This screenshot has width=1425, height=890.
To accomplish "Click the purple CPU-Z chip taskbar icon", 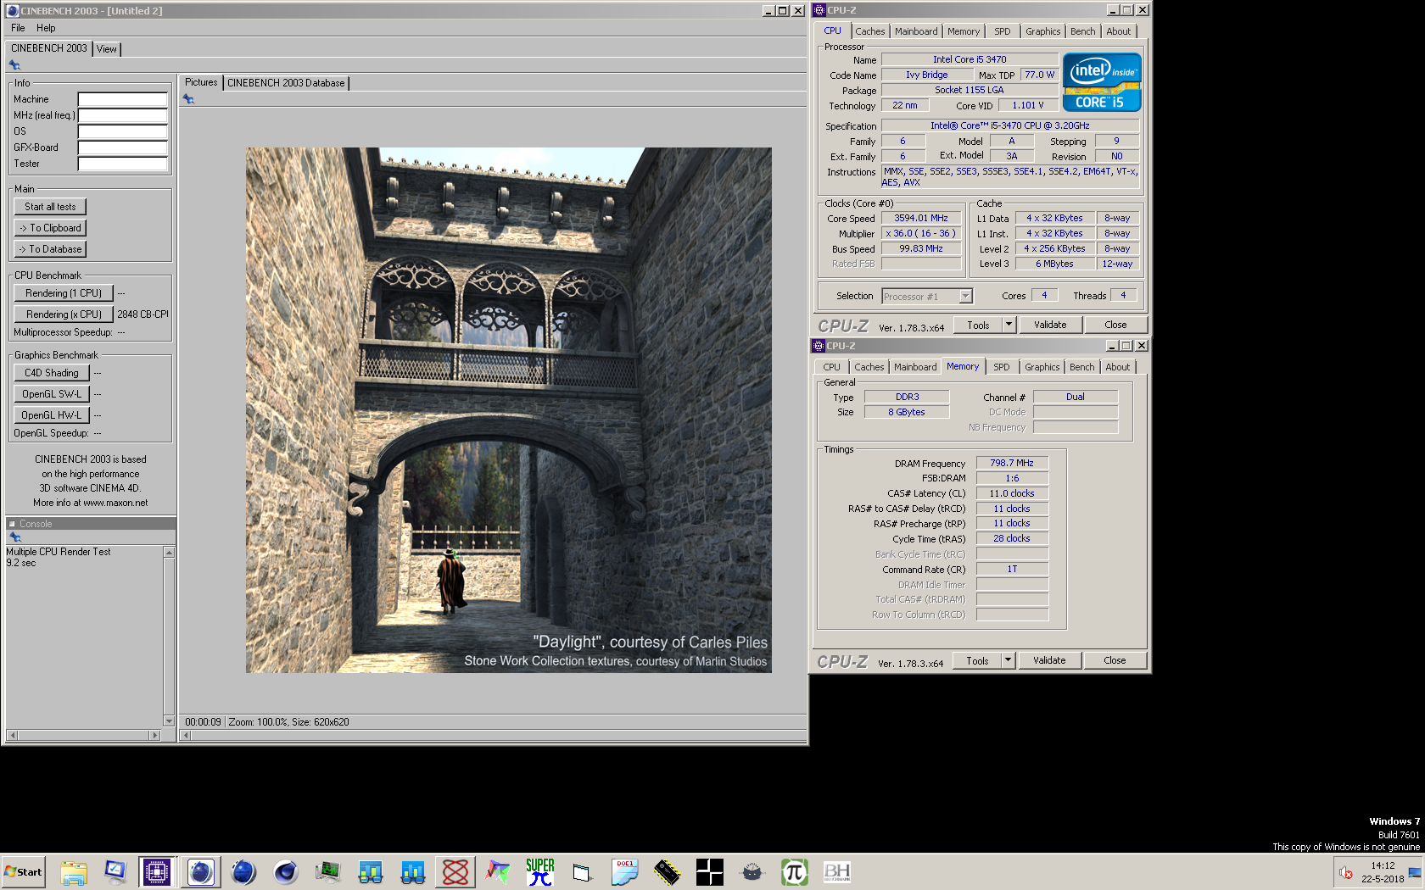I will (157, 871).
